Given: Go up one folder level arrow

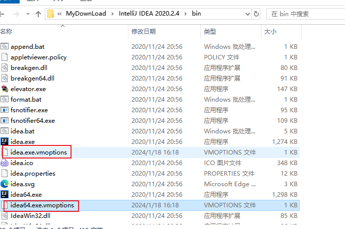Looking at the screenshot, I should click(x=38, y=14).
